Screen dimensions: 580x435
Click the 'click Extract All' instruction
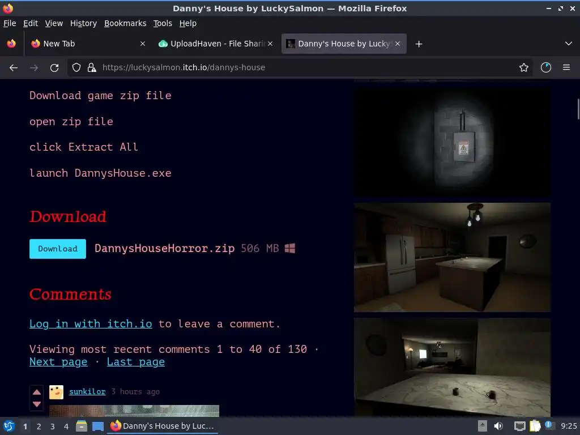point(84,147)
